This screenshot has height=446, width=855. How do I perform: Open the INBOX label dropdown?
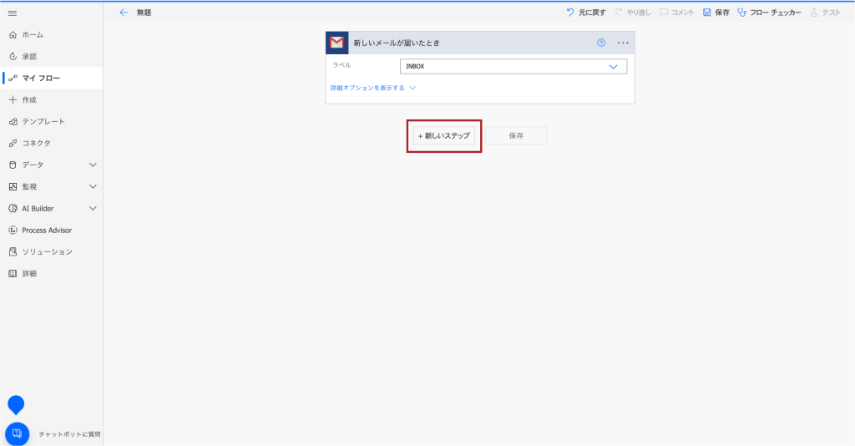[x=513, y=67]
